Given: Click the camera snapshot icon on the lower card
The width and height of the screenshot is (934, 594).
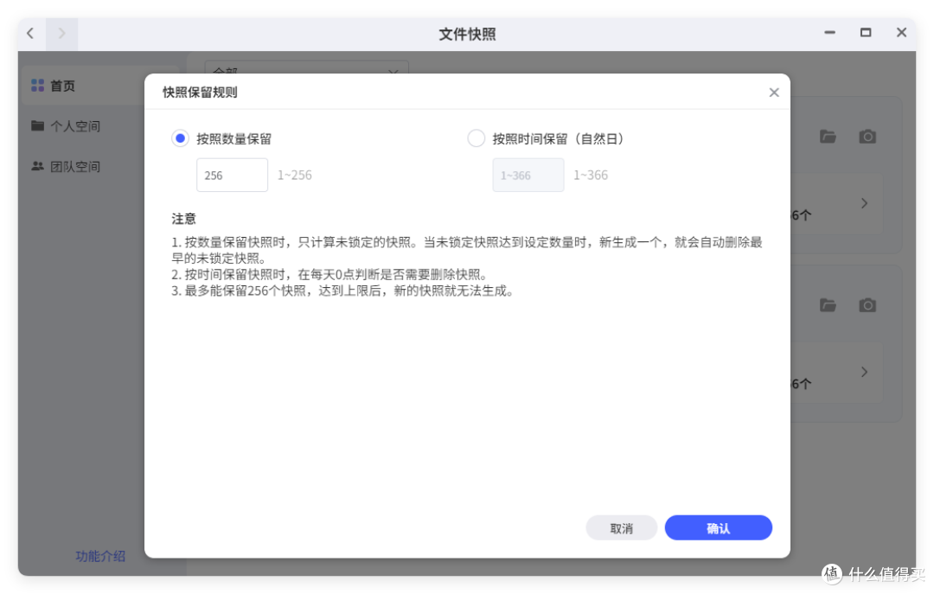Looking at the screenshot, I should pos(867,305).
